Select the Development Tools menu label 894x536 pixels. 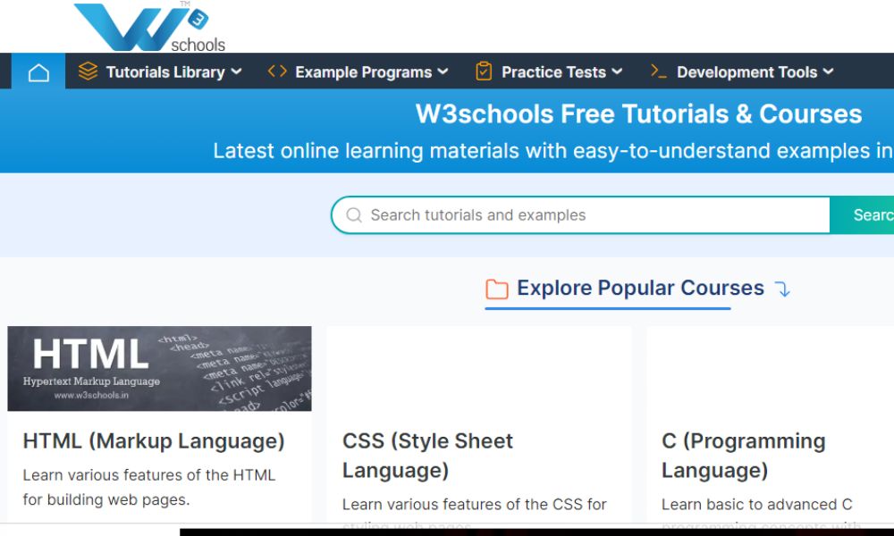(746, 72)
